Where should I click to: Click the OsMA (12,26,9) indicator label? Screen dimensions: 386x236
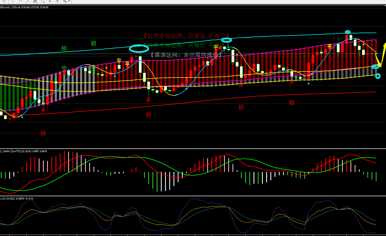coord(24,151)
